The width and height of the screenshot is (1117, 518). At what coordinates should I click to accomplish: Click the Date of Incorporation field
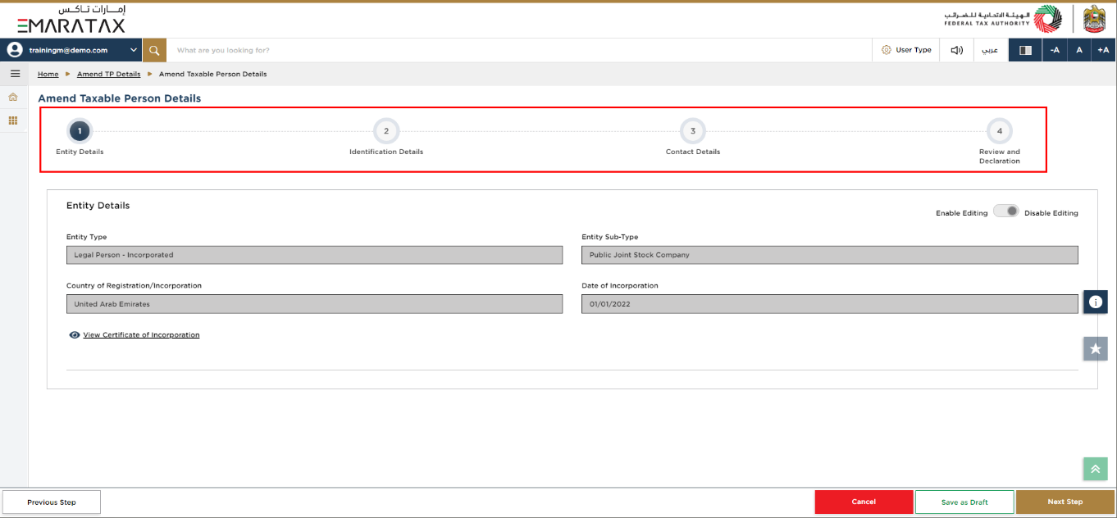point(830,304)
